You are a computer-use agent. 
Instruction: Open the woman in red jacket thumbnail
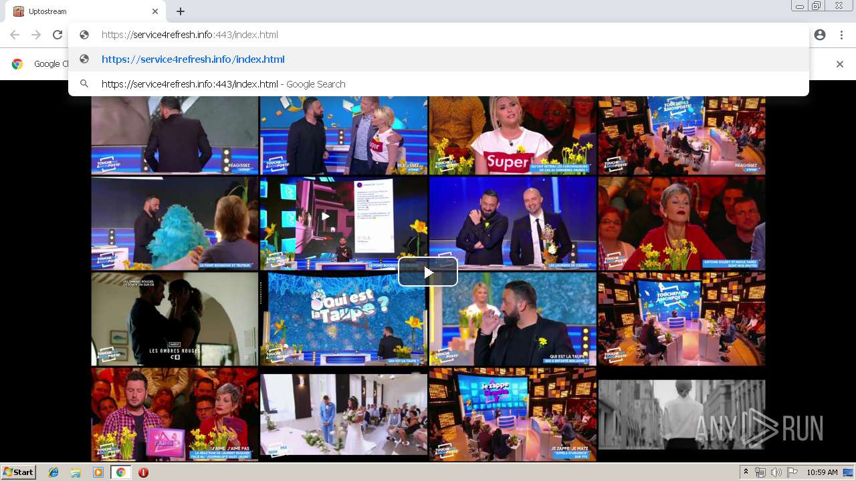(681, 223)
